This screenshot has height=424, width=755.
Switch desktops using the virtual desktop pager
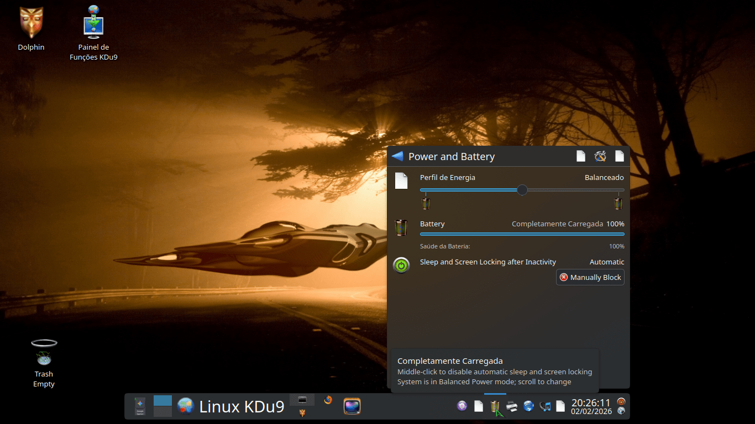162,406
